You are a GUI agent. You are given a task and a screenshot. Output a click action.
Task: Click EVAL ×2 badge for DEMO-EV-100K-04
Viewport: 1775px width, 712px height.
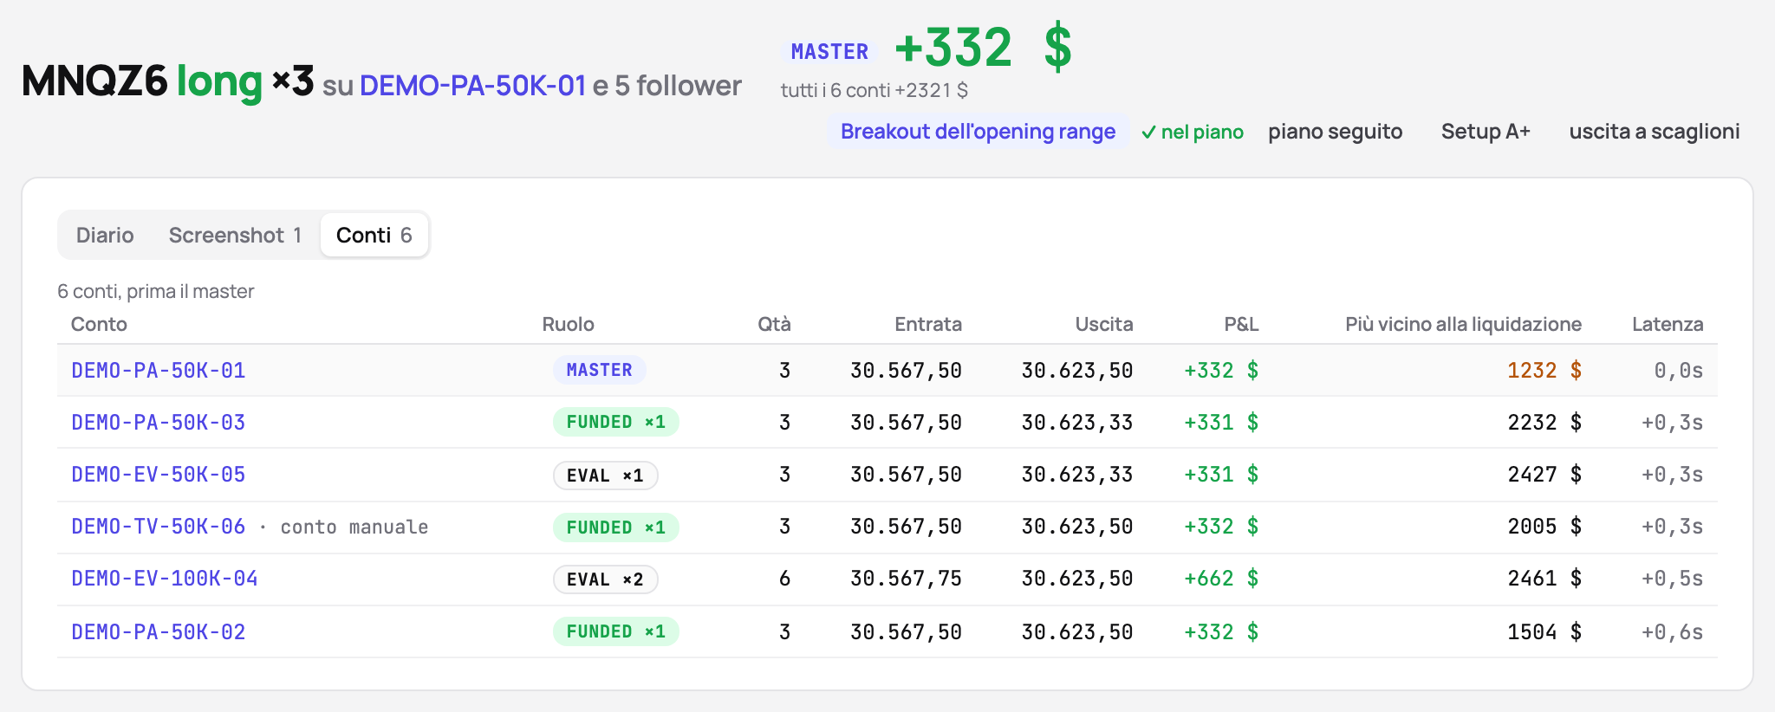[606, 579]
